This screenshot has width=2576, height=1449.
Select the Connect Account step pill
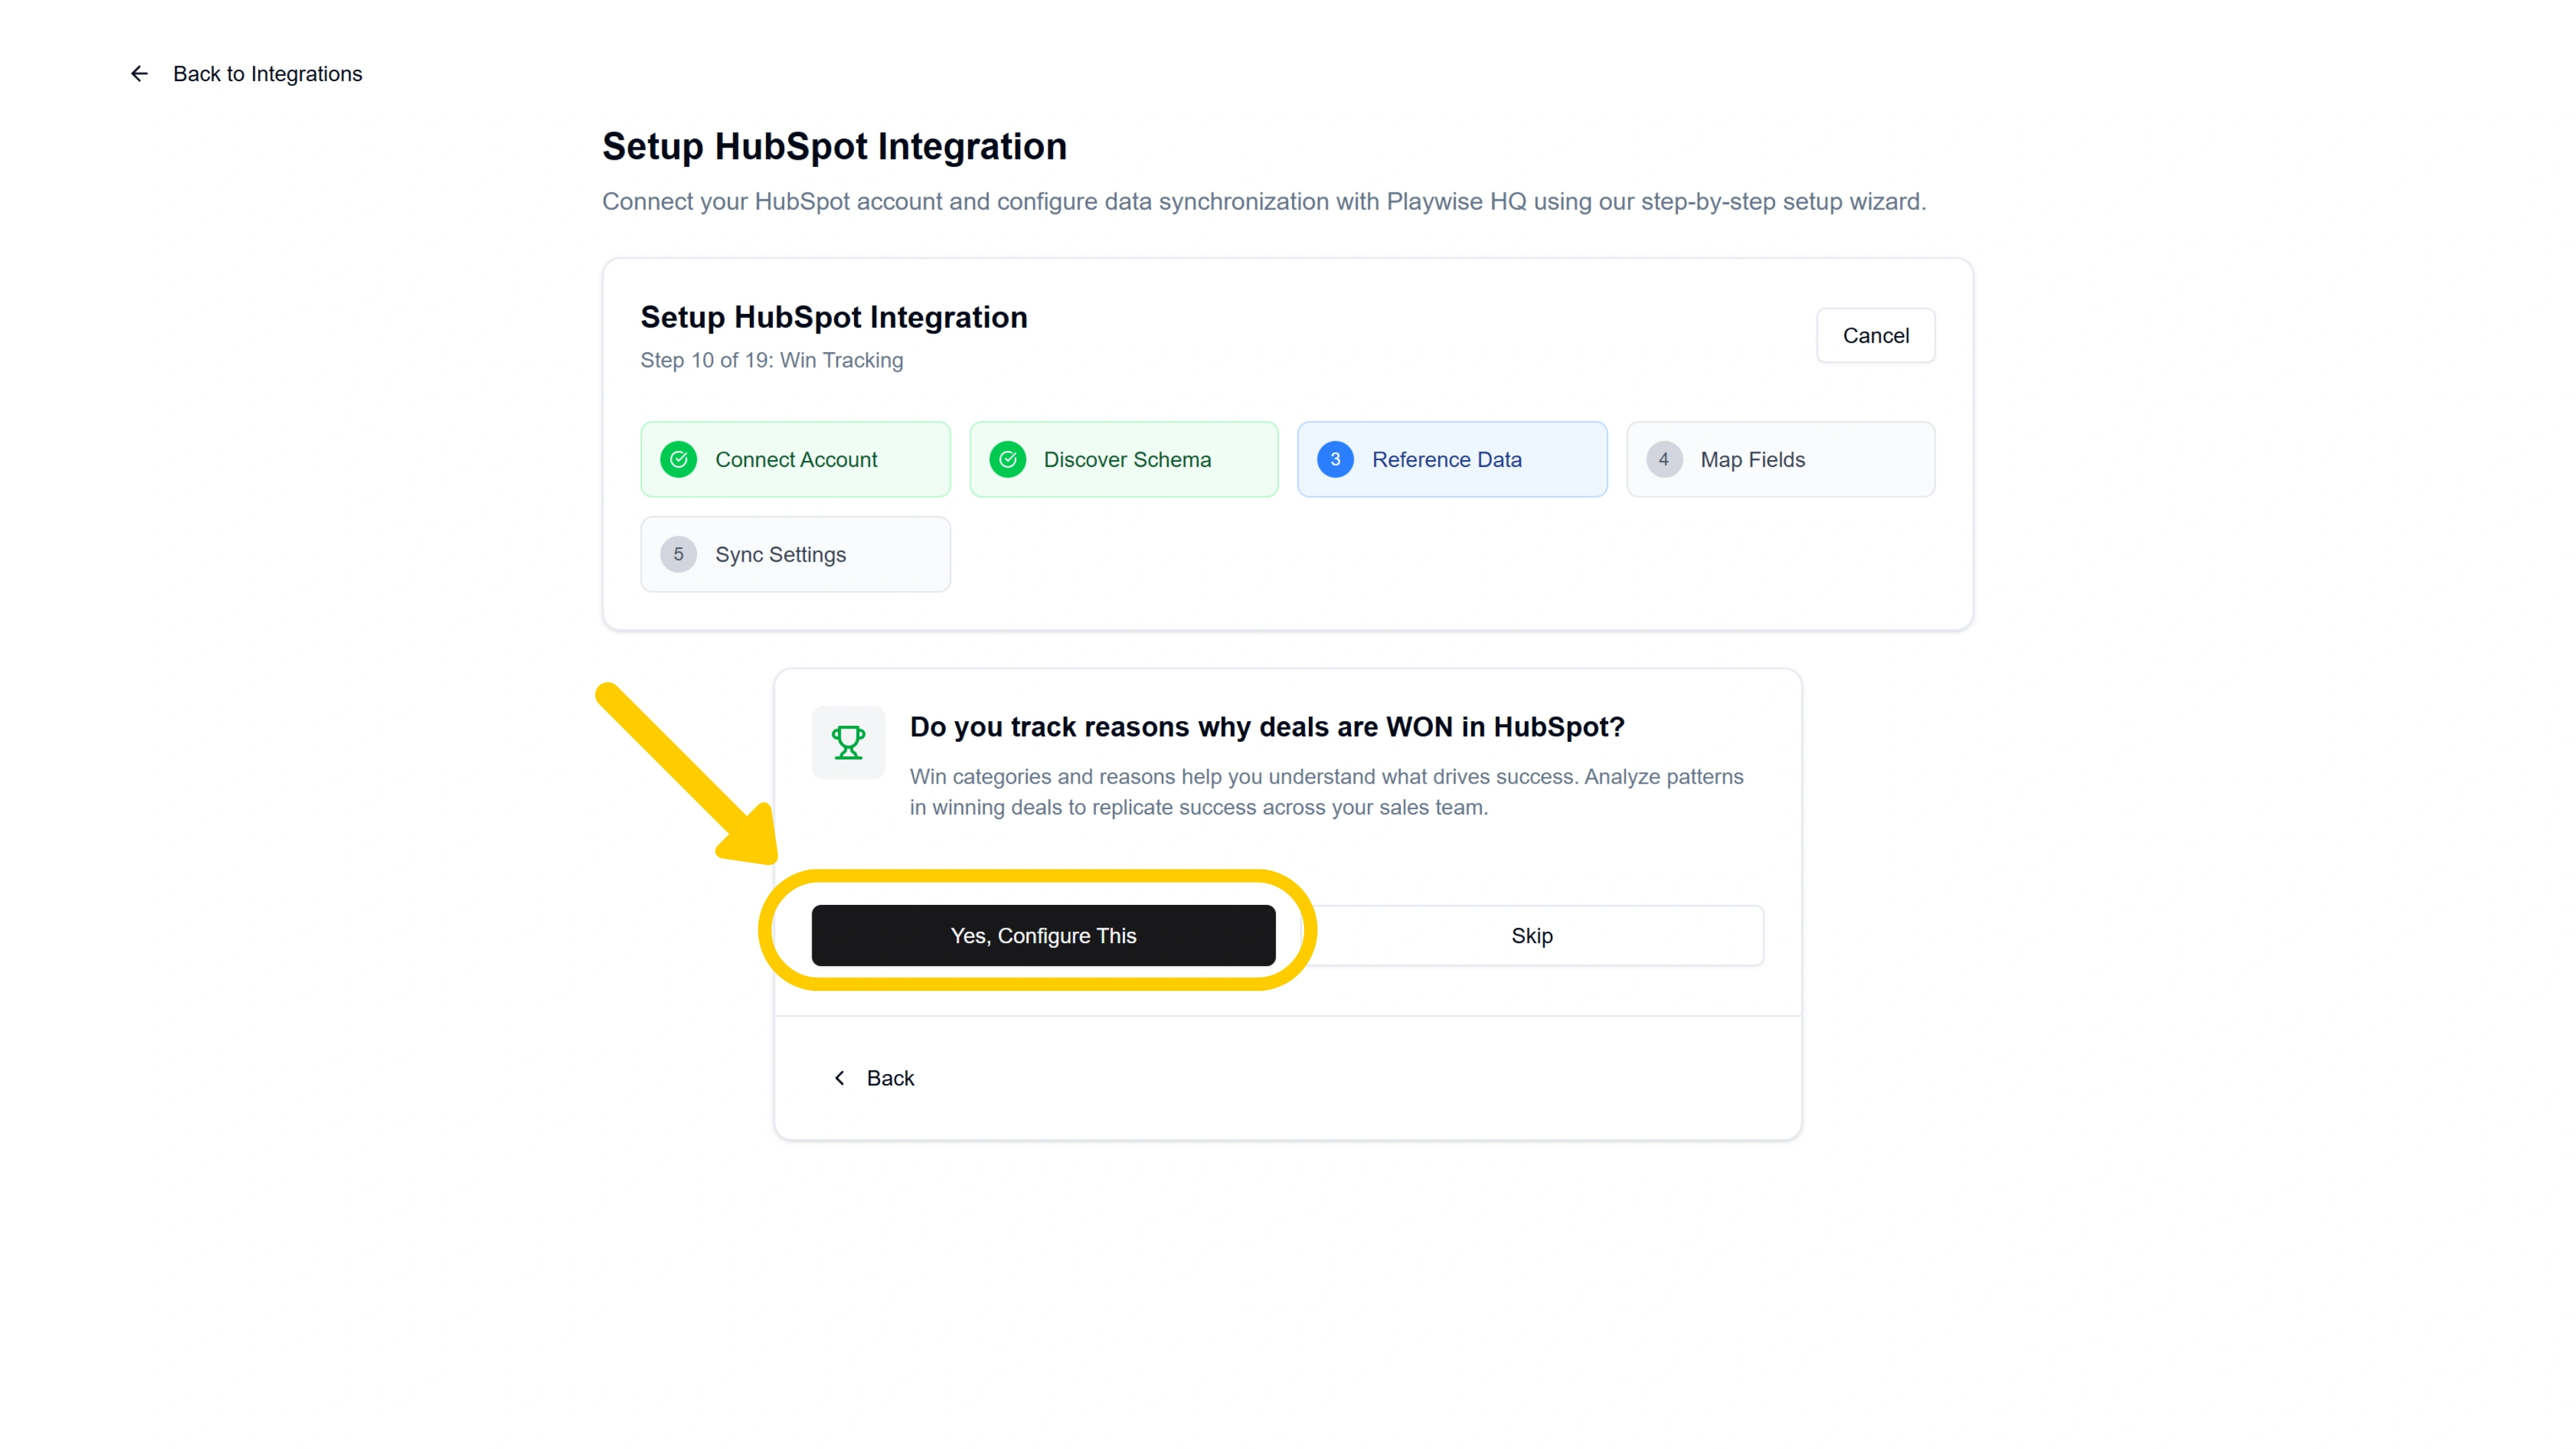[795, 459]
